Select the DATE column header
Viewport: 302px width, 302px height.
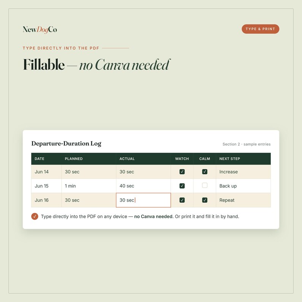(x=46, y=159)
